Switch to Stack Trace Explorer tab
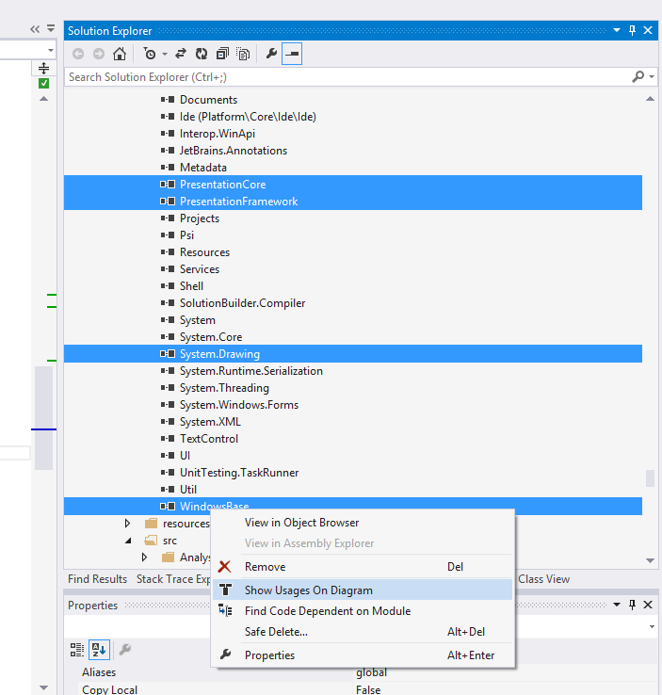 [x=173, y=579]
